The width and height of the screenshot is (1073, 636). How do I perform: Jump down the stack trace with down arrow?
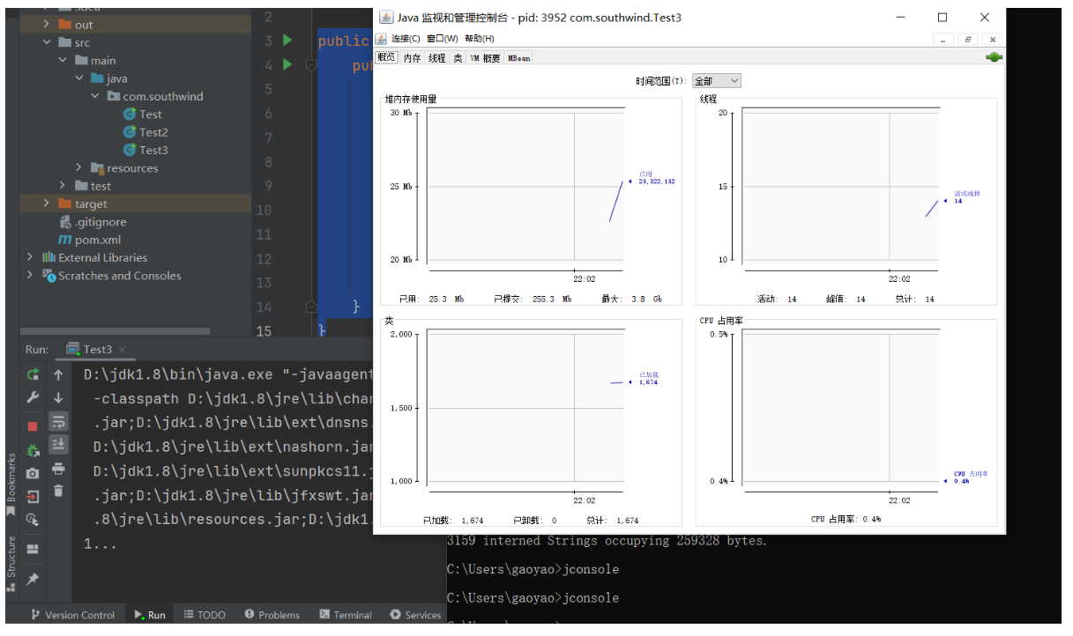point(58,397)
